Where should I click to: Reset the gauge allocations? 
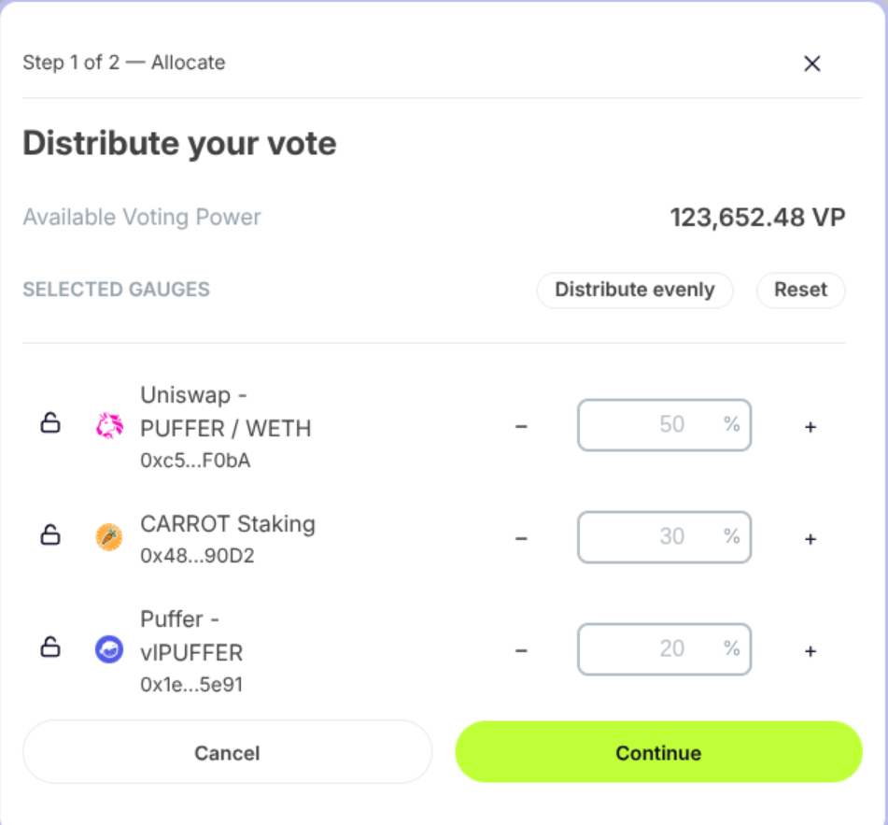(800, 291)
